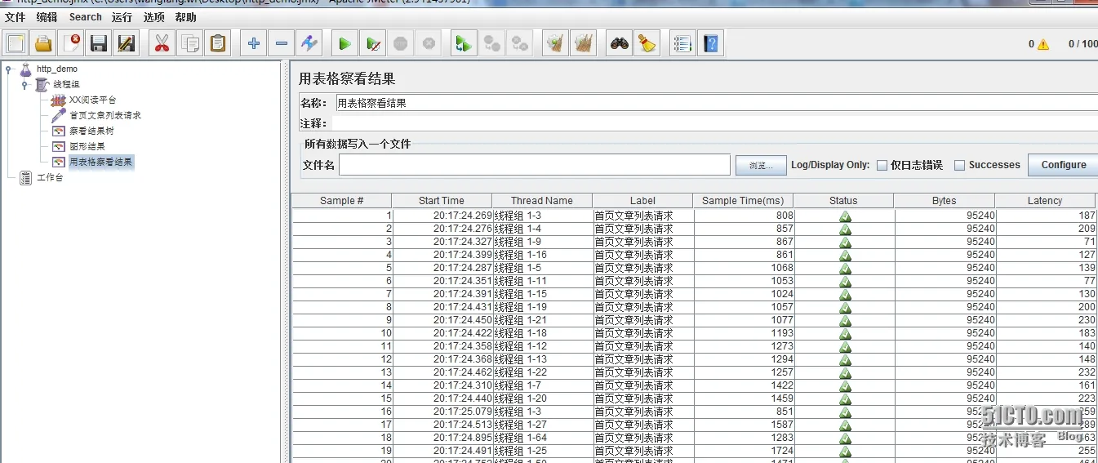Image resolution: width=1098 pixels, height=463 pixels.
Task: Collapse the 线程组 thread group node
Action: click(x=24, y=84)
